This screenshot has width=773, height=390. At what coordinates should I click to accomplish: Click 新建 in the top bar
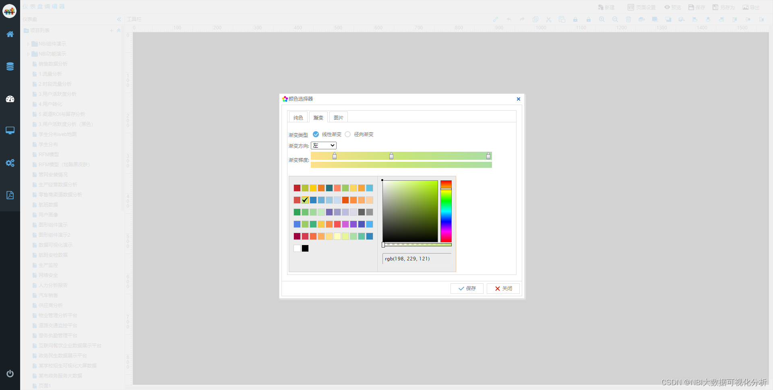tap(606, 8)
